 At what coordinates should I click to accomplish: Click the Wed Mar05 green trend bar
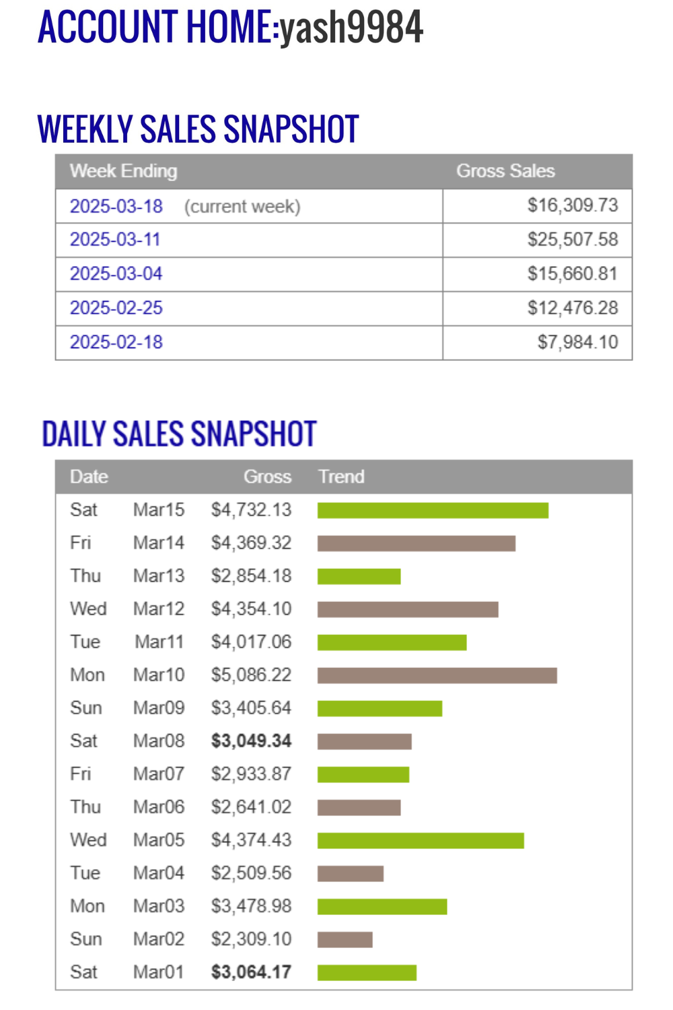[421, 840]
